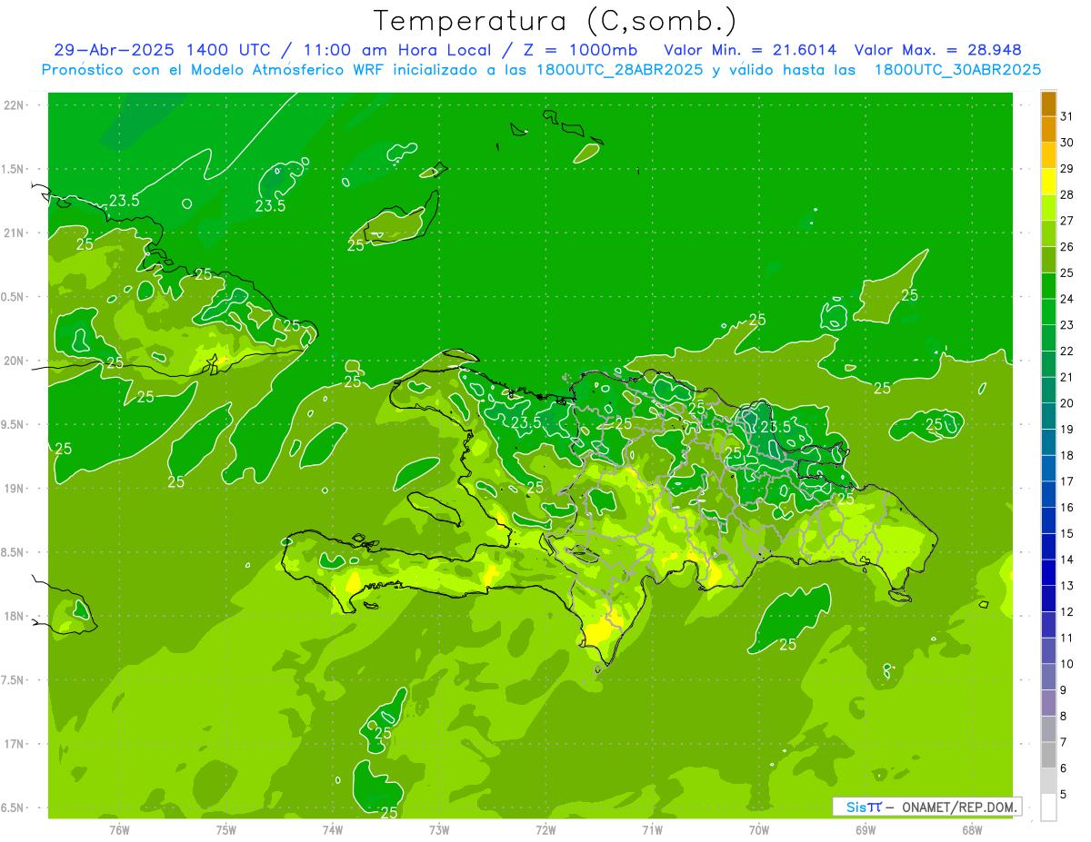Select Valor Min. = 21.6014 text
The image size is (1091, 842).
(751, 50)
